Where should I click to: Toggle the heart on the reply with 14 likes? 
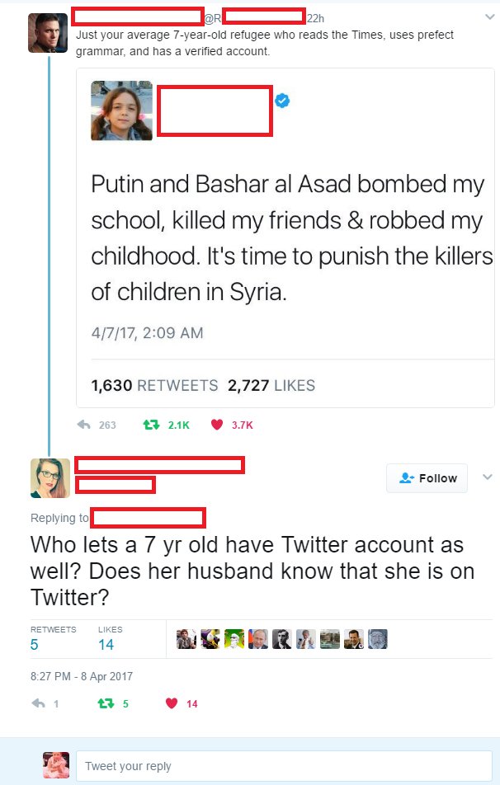click(172, 703)
